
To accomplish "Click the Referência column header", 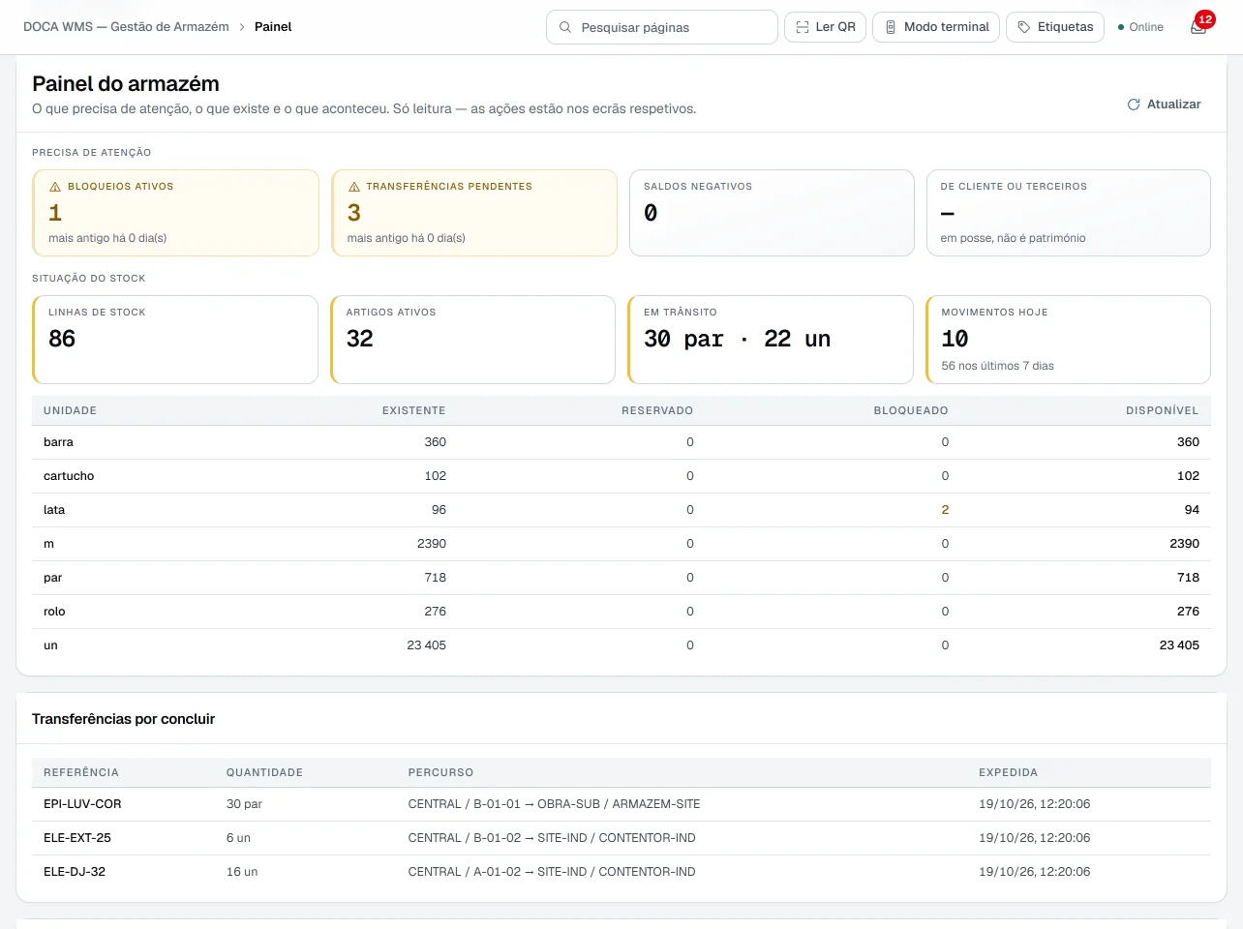I will point(81,772).
